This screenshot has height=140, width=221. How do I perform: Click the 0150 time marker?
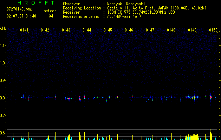213,30
